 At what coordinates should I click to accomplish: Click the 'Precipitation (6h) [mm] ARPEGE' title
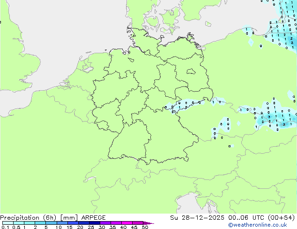[x=53, y=218]
